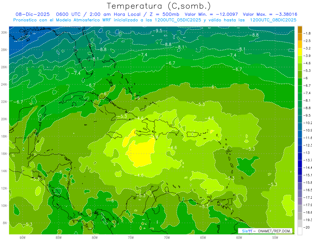Click the '-2.5' color bar label

coord(307,41)
